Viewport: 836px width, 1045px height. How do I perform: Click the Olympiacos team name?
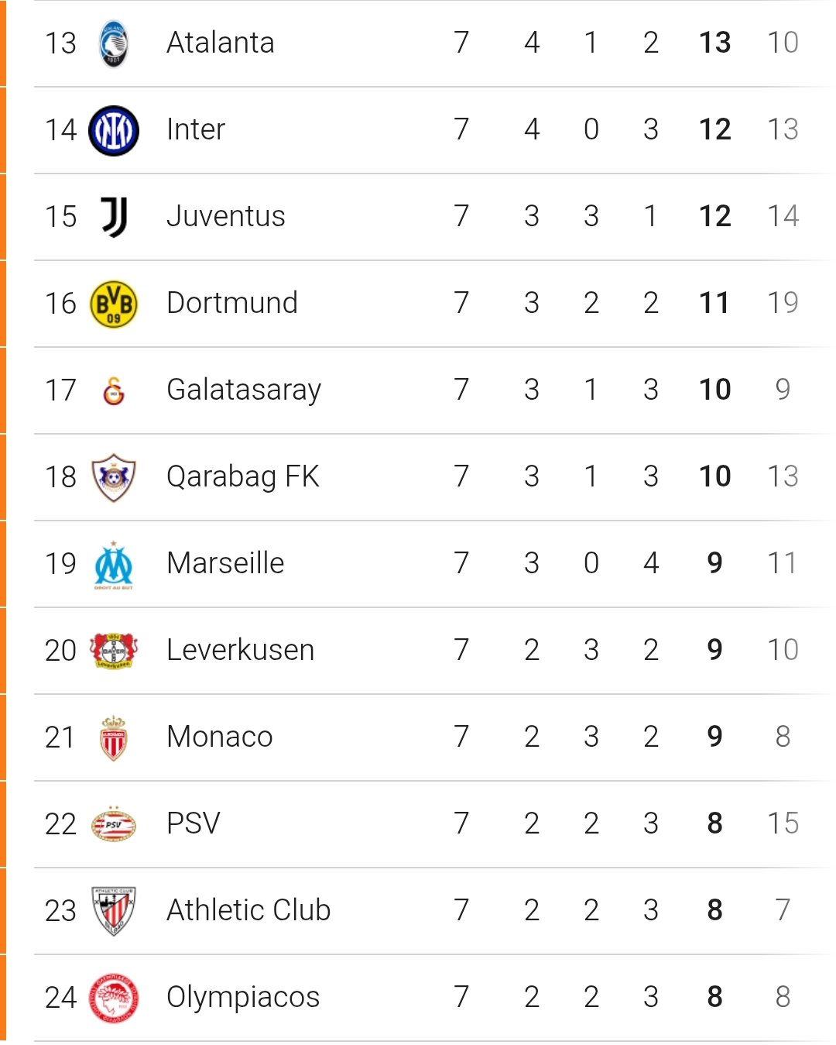pyautogui.click(x=243, y=997)
